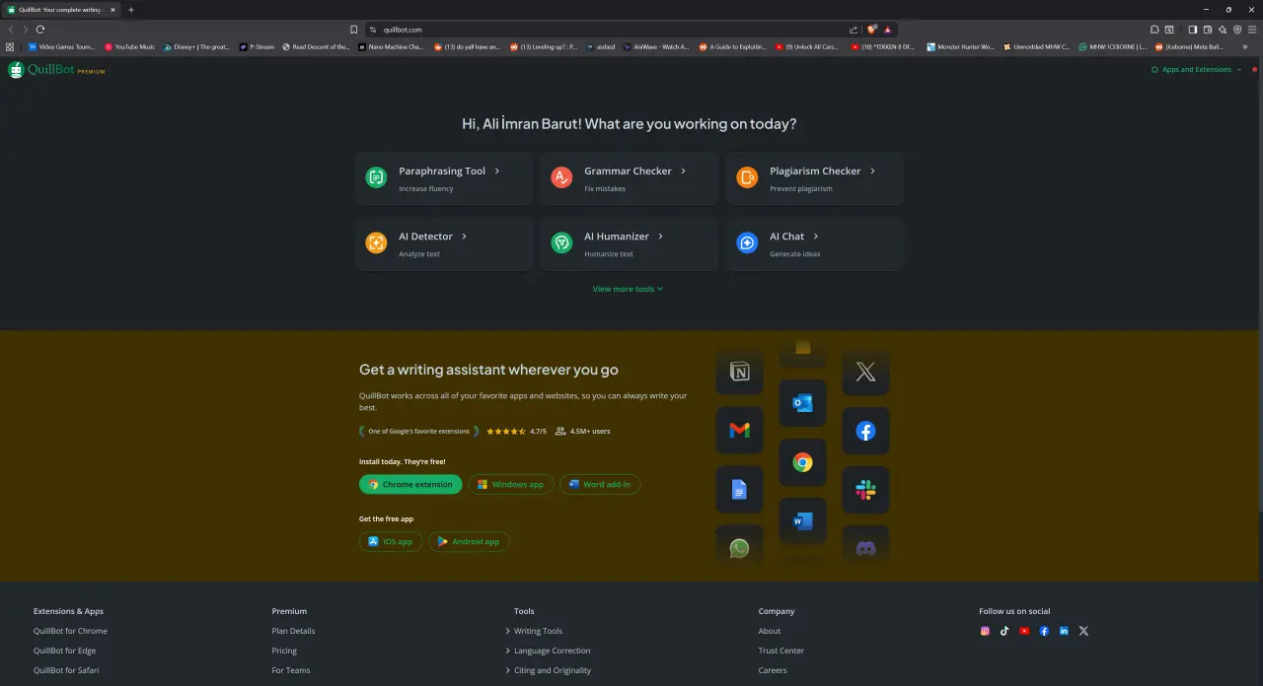The width and height of the screenshot is (1263, 686).
Task: Bookmark this page icon in address bar
Action: [x=354, y=30]
